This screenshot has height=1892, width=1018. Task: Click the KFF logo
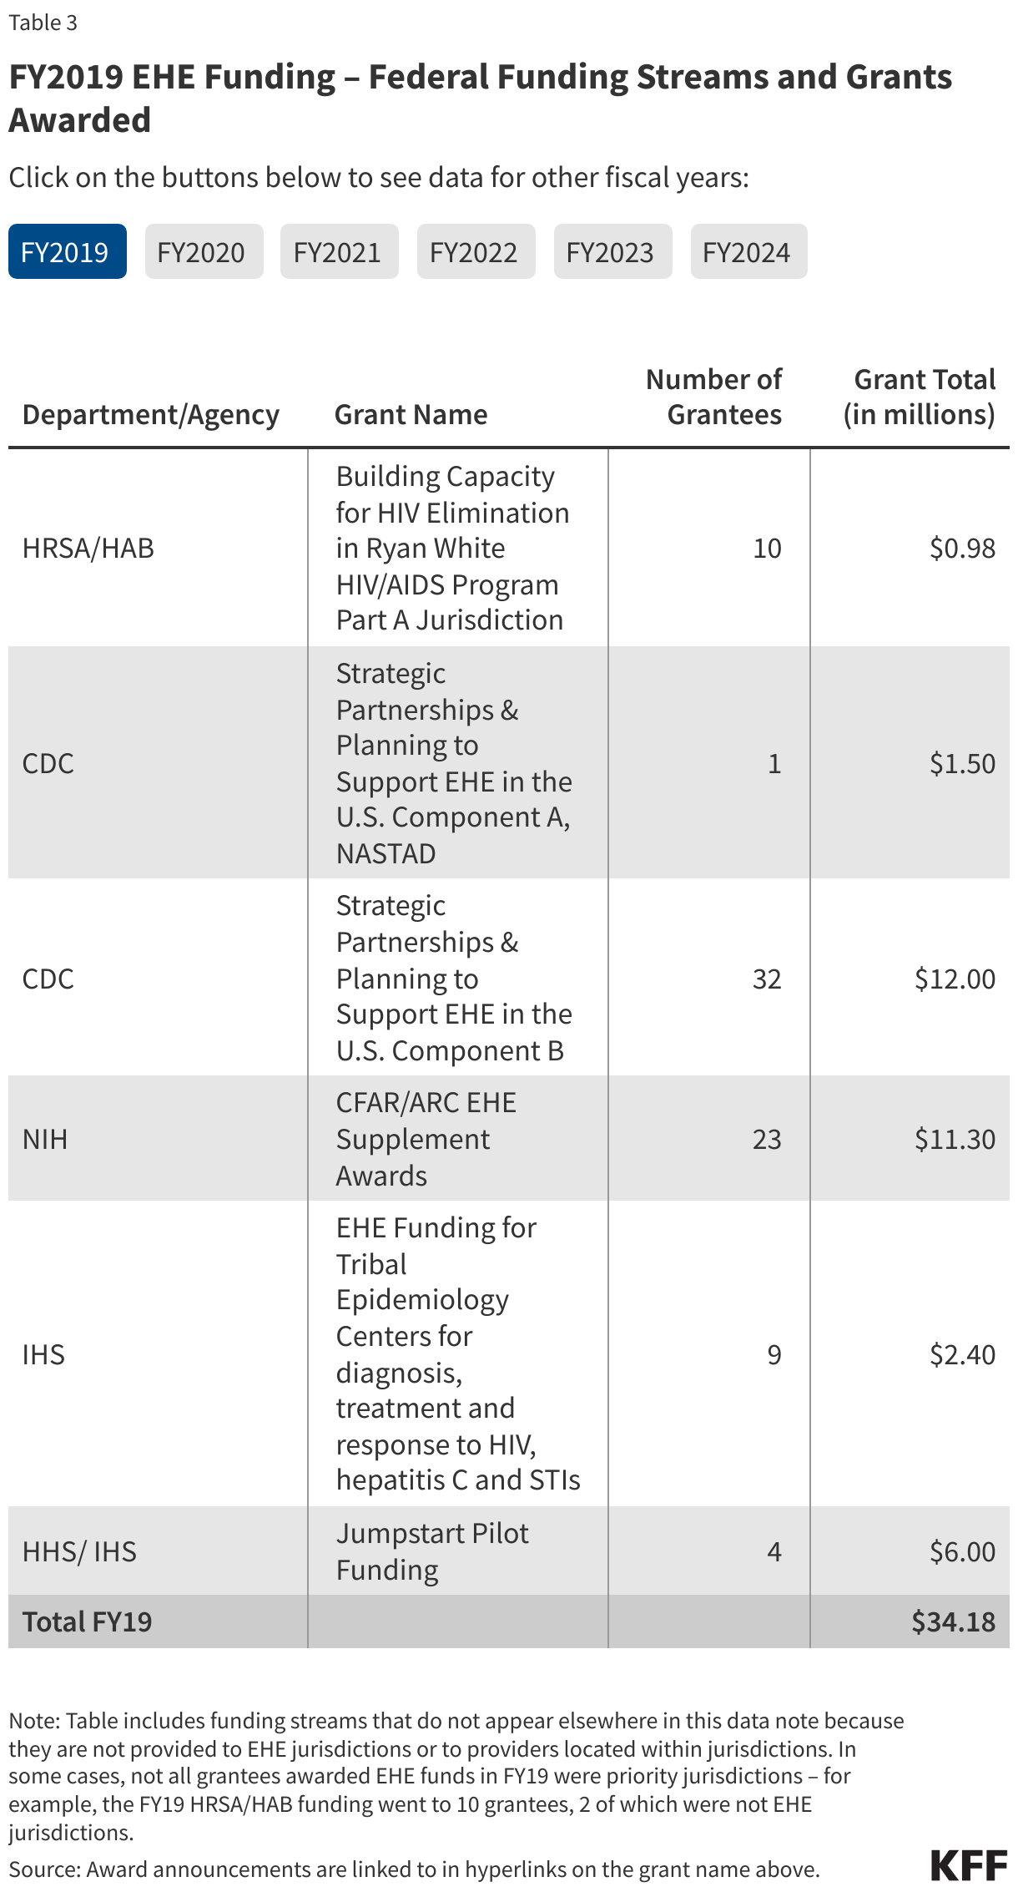tap(969, 1865)
